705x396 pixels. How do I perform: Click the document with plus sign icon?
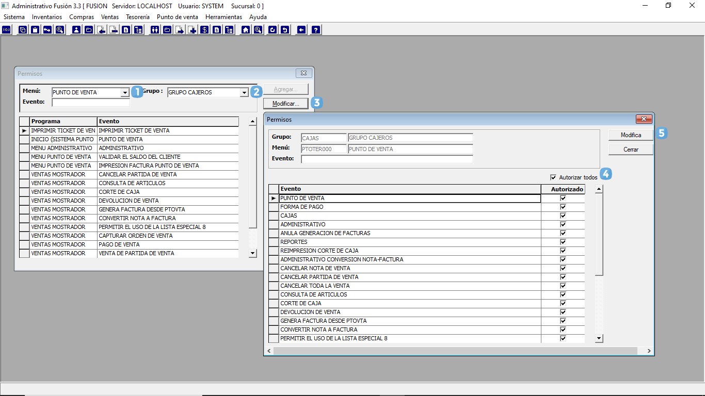(x=193, y=29)
